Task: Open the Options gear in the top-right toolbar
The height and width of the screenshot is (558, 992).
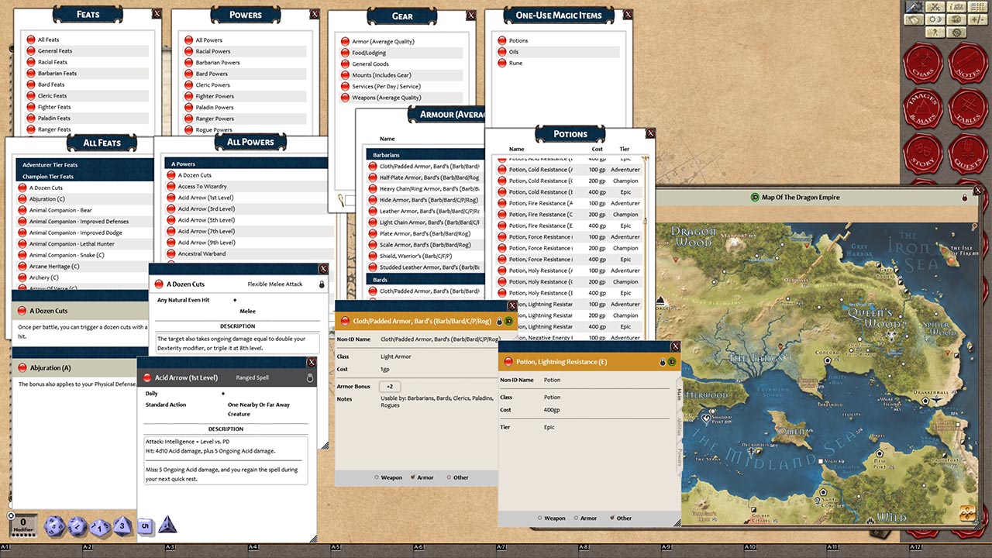Action: pyautogui.click(x=957, y=32)
